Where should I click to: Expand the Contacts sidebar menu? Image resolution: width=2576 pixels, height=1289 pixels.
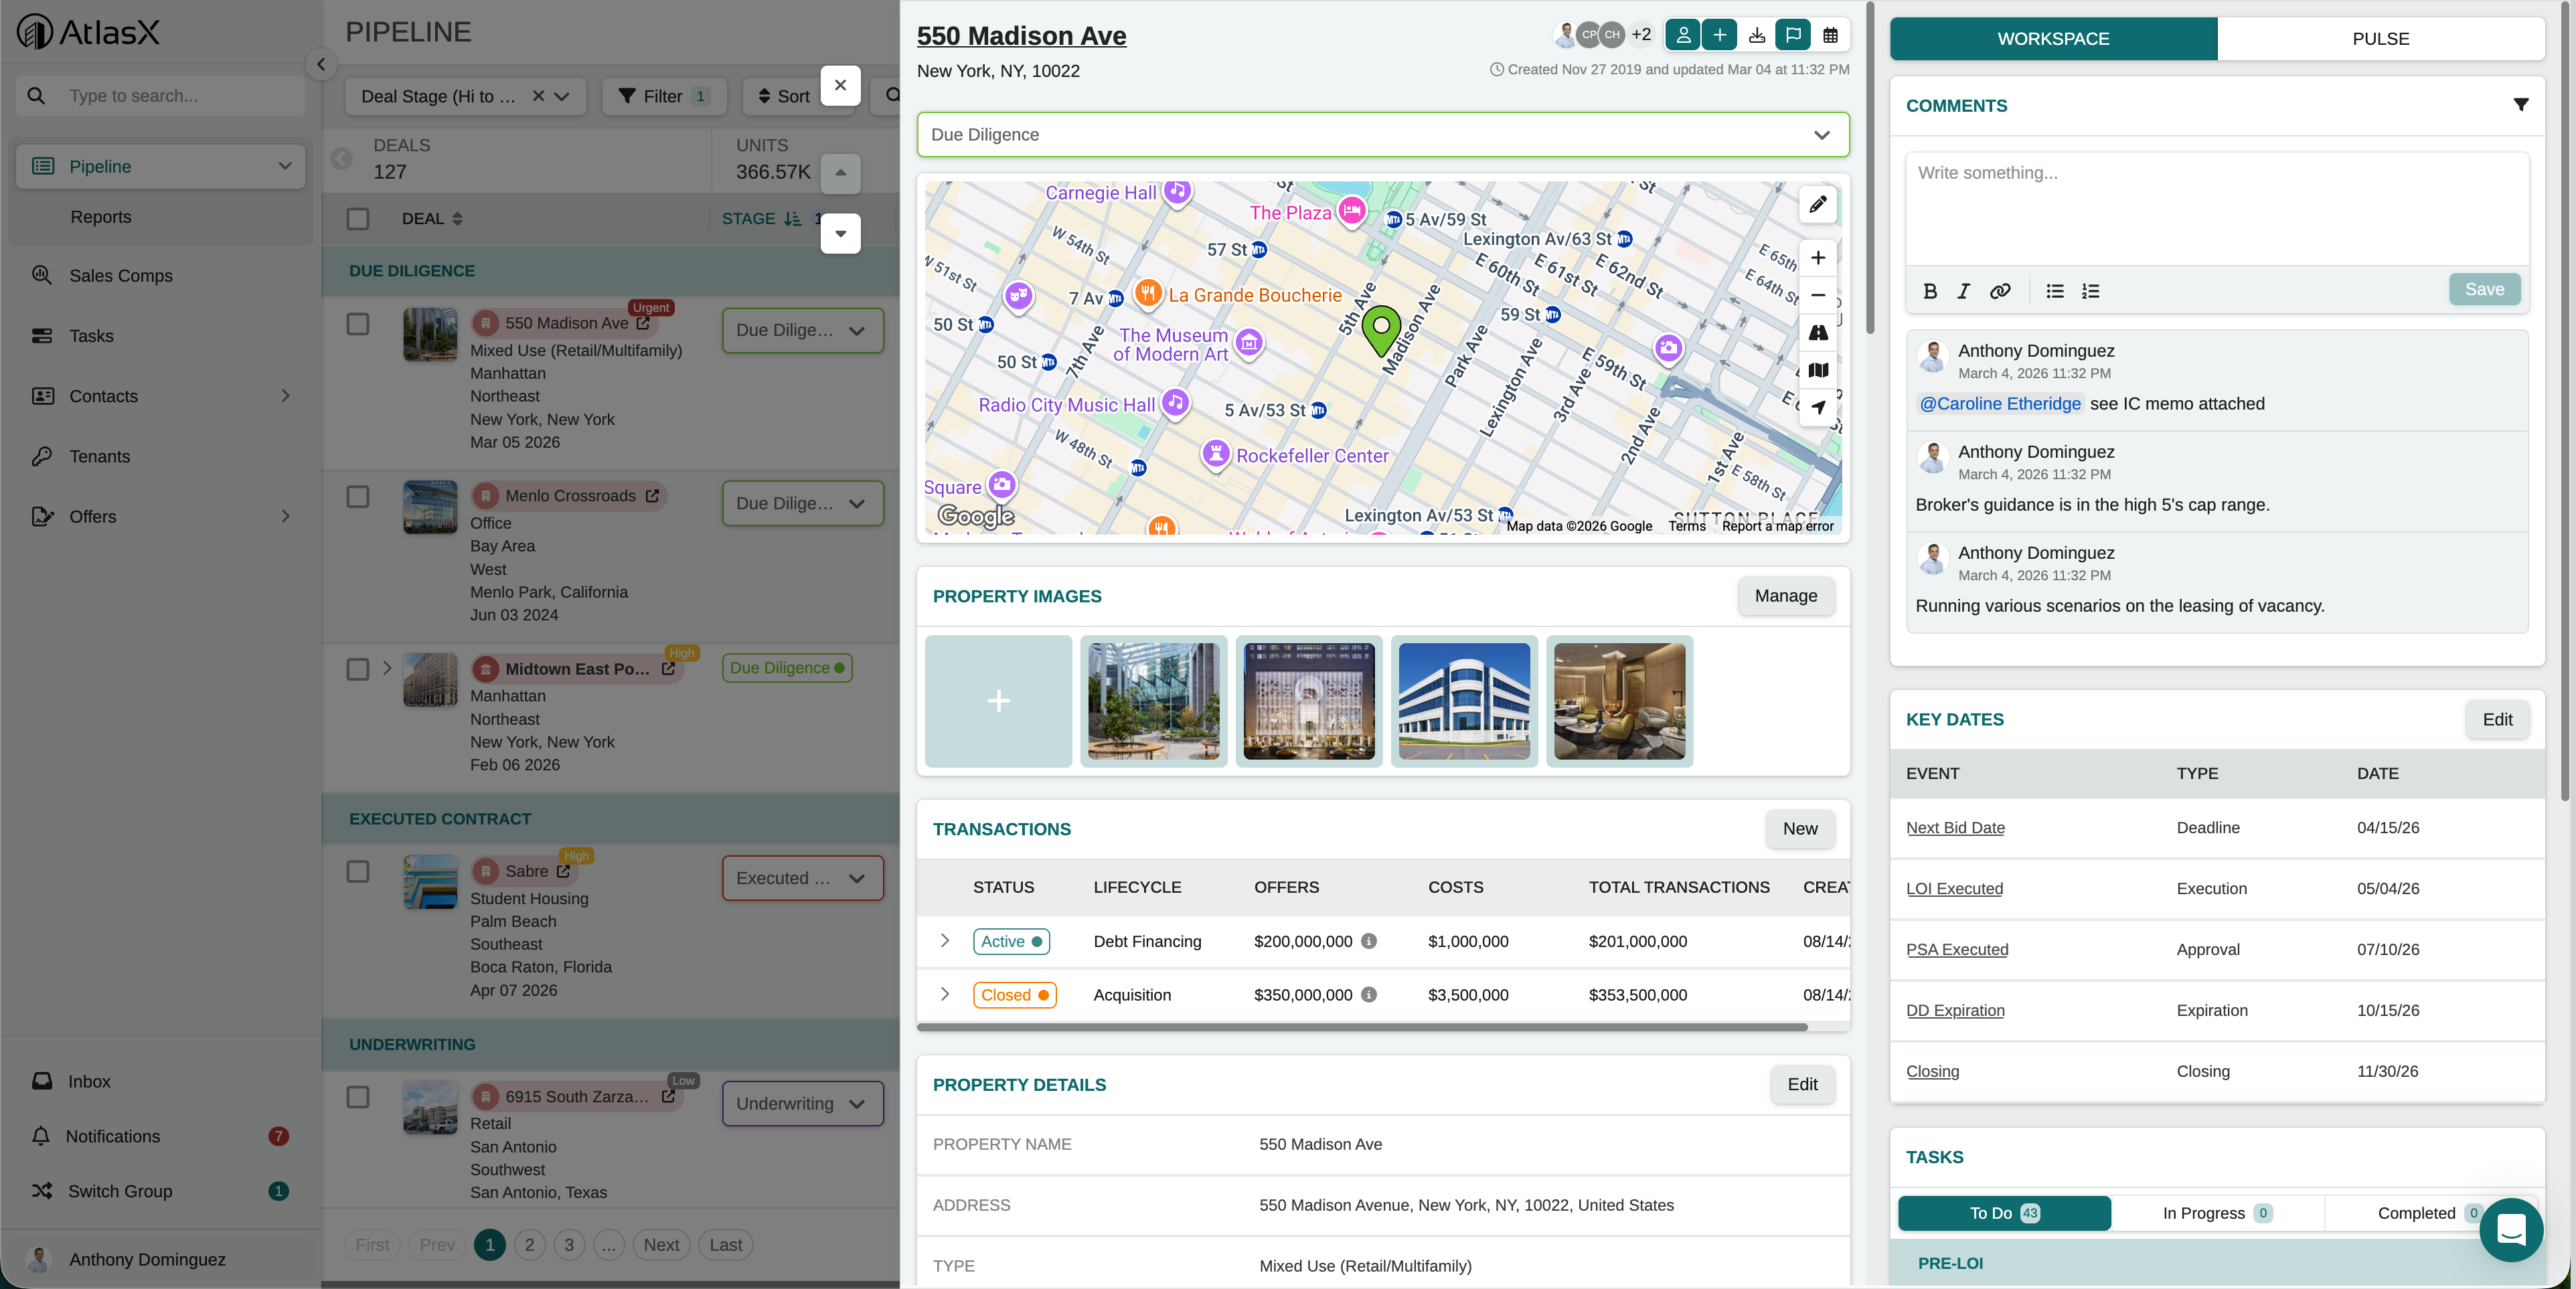pyautogui.click(x=285, y=396)
